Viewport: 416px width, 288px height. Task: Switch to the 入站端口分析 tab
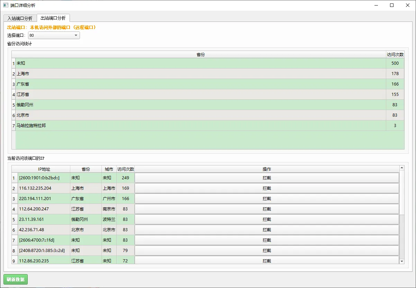[19, 18]
